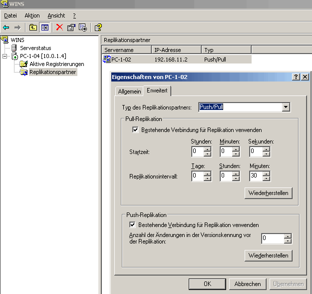Click the PC-1-04 server icon
Image resolution: width=312 pixels, height=294 pixels.
14,56
